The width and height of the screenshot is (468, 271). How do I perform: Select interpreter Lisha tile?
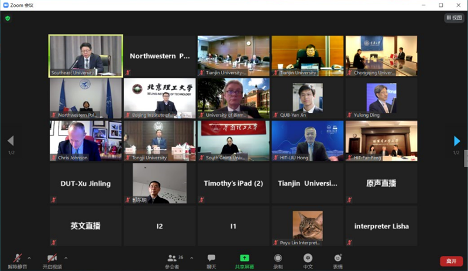(x=381, y=226)
